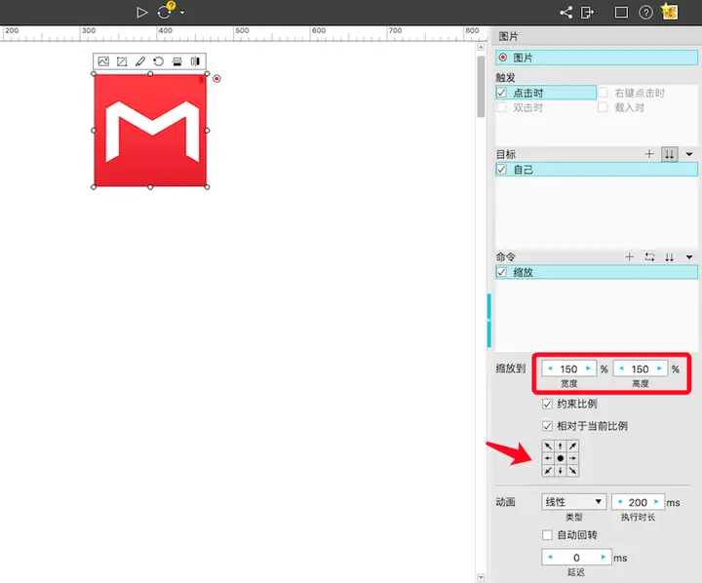Decrease 延迟 with its left arrow

(x=550, y=557)
